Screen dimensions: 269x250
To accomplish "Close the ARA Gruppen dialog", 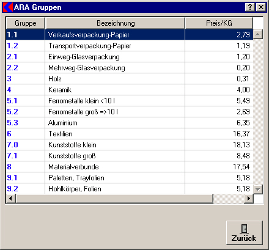I will 261,7.
